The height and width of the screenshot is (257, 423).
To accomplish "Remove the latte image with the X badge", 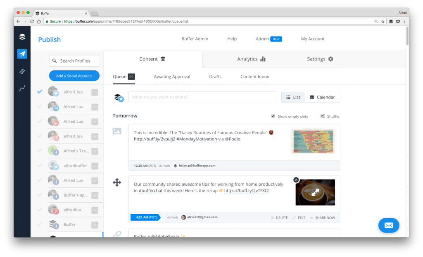I will pos(296,180).
